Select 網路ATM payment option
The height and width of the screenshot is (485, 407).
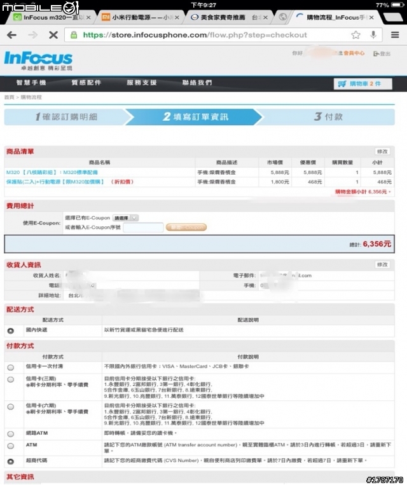point(11,434)
